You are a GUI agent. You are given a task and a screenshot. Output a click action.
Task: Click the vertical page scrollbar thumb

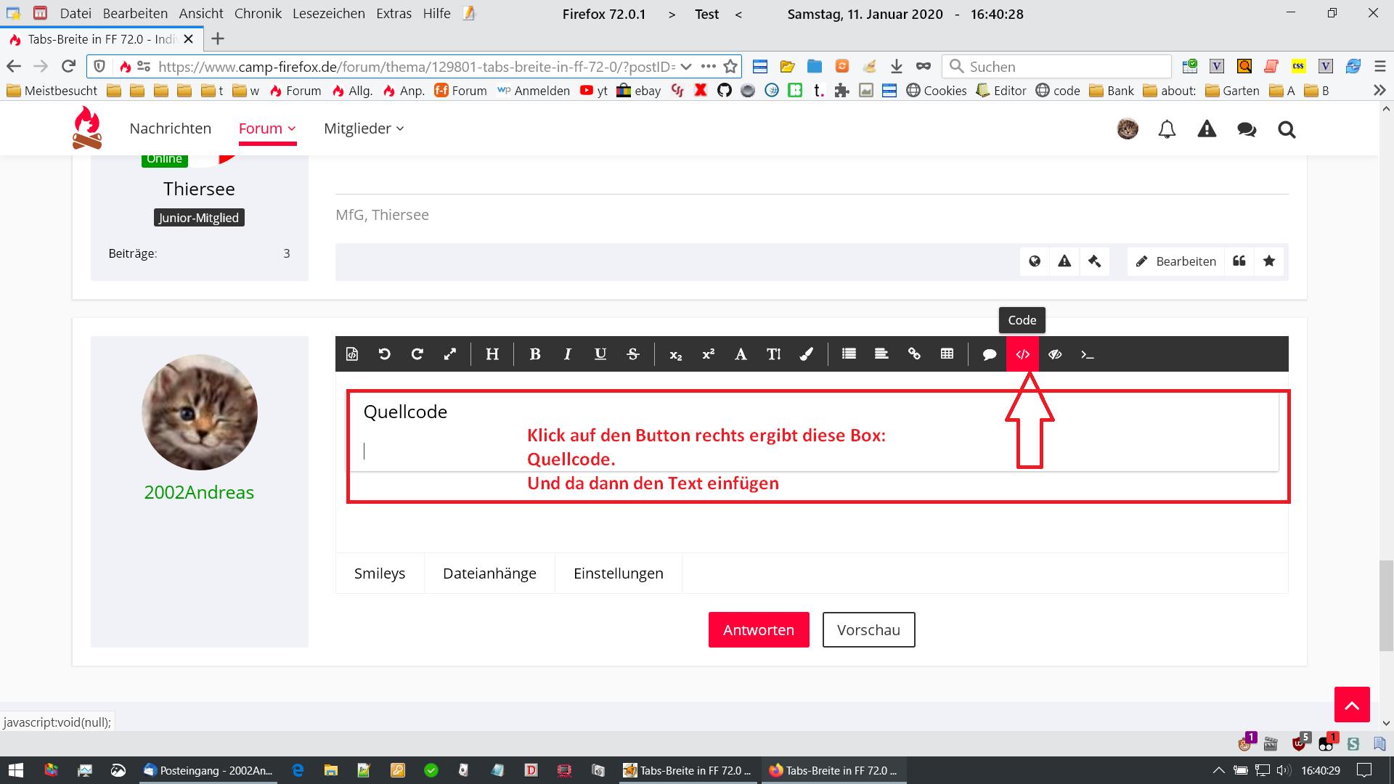[x=1386, y=605]
